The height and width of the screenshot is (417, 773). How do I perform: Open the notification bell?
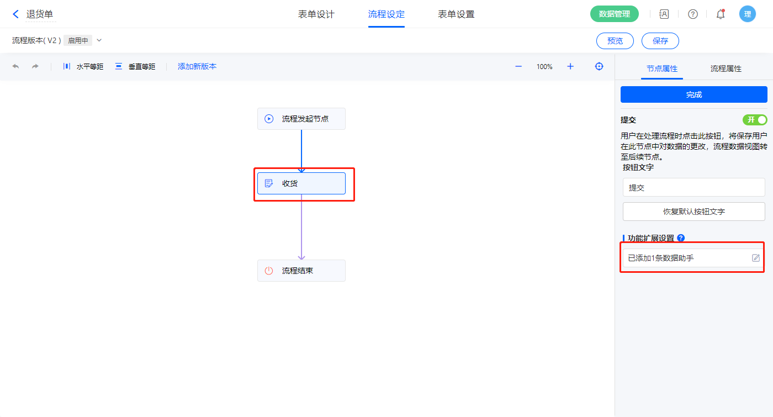(721, 14)
